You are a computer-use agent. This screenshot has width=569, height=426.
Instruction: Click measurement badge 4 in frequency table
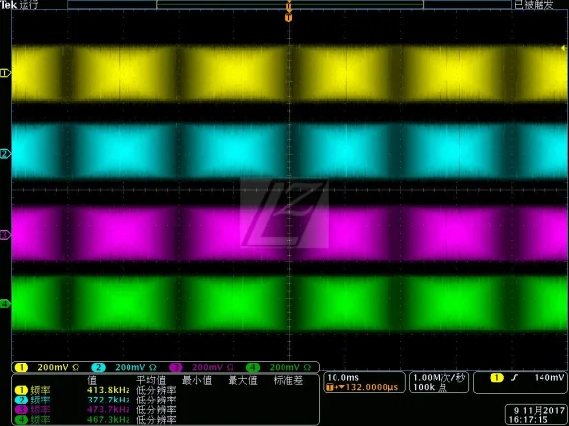pos(21,419)
